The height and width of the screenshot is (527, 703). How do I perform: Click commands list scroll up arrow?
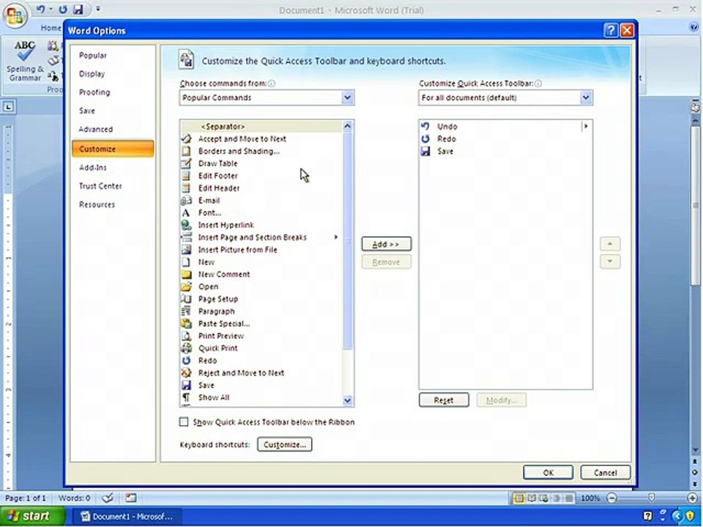click(x=347, y=127)
